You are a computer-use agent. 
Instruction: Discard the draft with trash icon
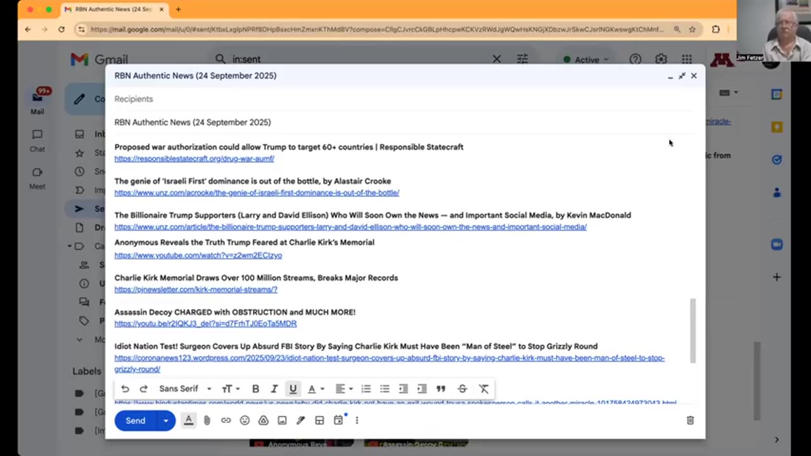(690, 421)
